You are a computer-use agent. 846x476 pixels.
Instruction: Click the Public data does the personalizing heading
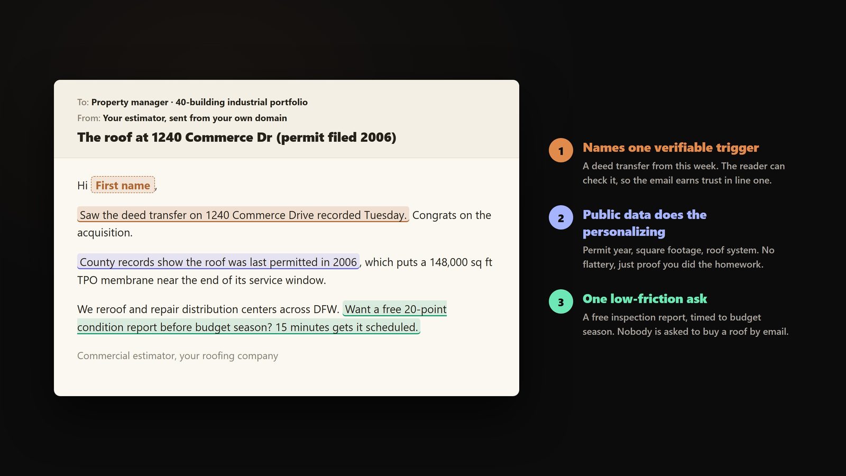tap(645, 223)
